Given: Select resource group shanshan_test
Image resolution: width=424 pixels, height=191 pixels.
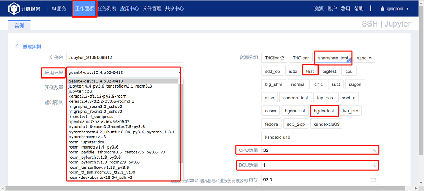Looking at the screenshot, I should click(333, 58).
